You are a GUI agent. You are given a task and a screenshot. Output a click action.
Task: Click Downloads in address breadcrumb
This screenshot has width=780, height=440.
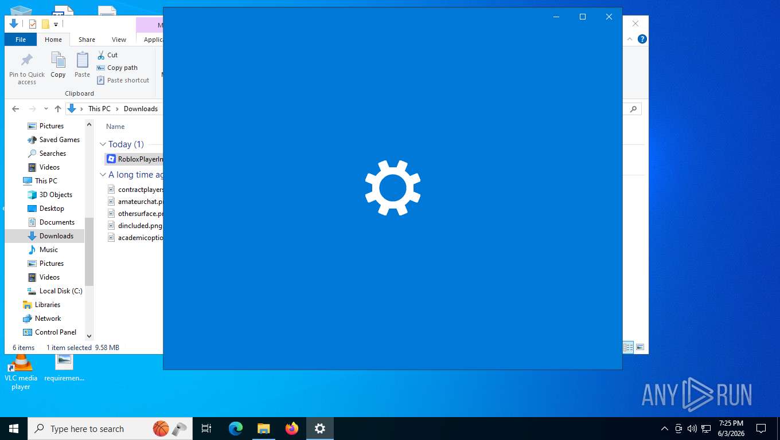pyautogui.click(x=141, y=109)
